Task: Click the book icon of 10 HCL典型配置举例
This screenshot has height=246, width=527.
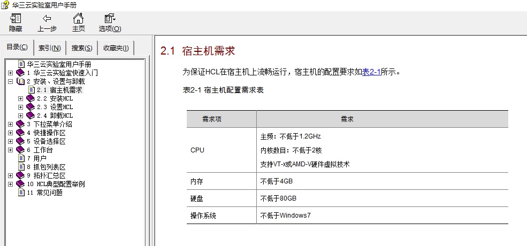Action: tap(20, 184)
